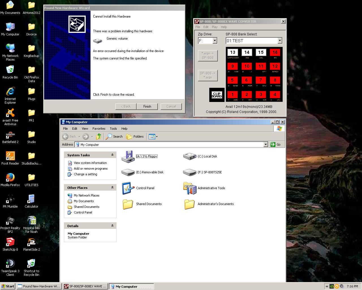Open the Tools menu in My Computer
Screen dimensions: 362x290
(x=113, y=129)
